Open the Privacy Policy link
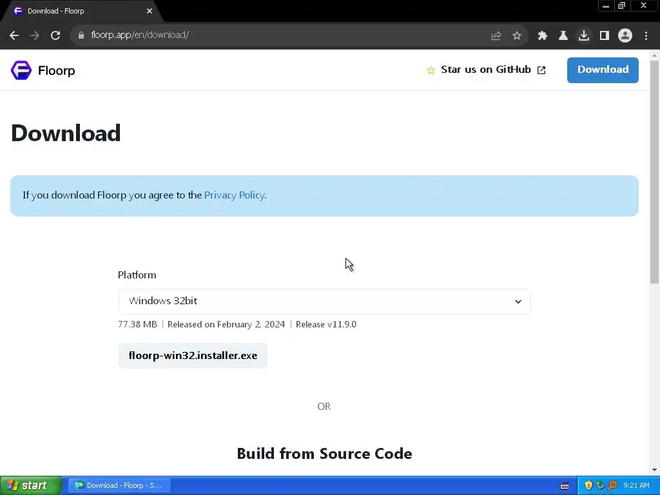 [x=235, y=195]
